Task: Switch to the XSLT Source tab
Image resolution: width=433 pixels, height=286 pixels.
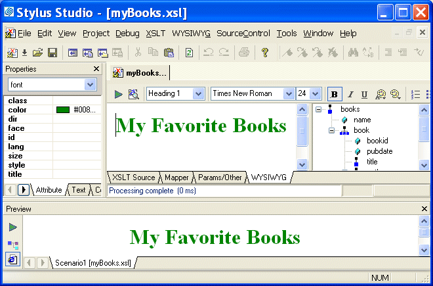Action: click(134, 178)
